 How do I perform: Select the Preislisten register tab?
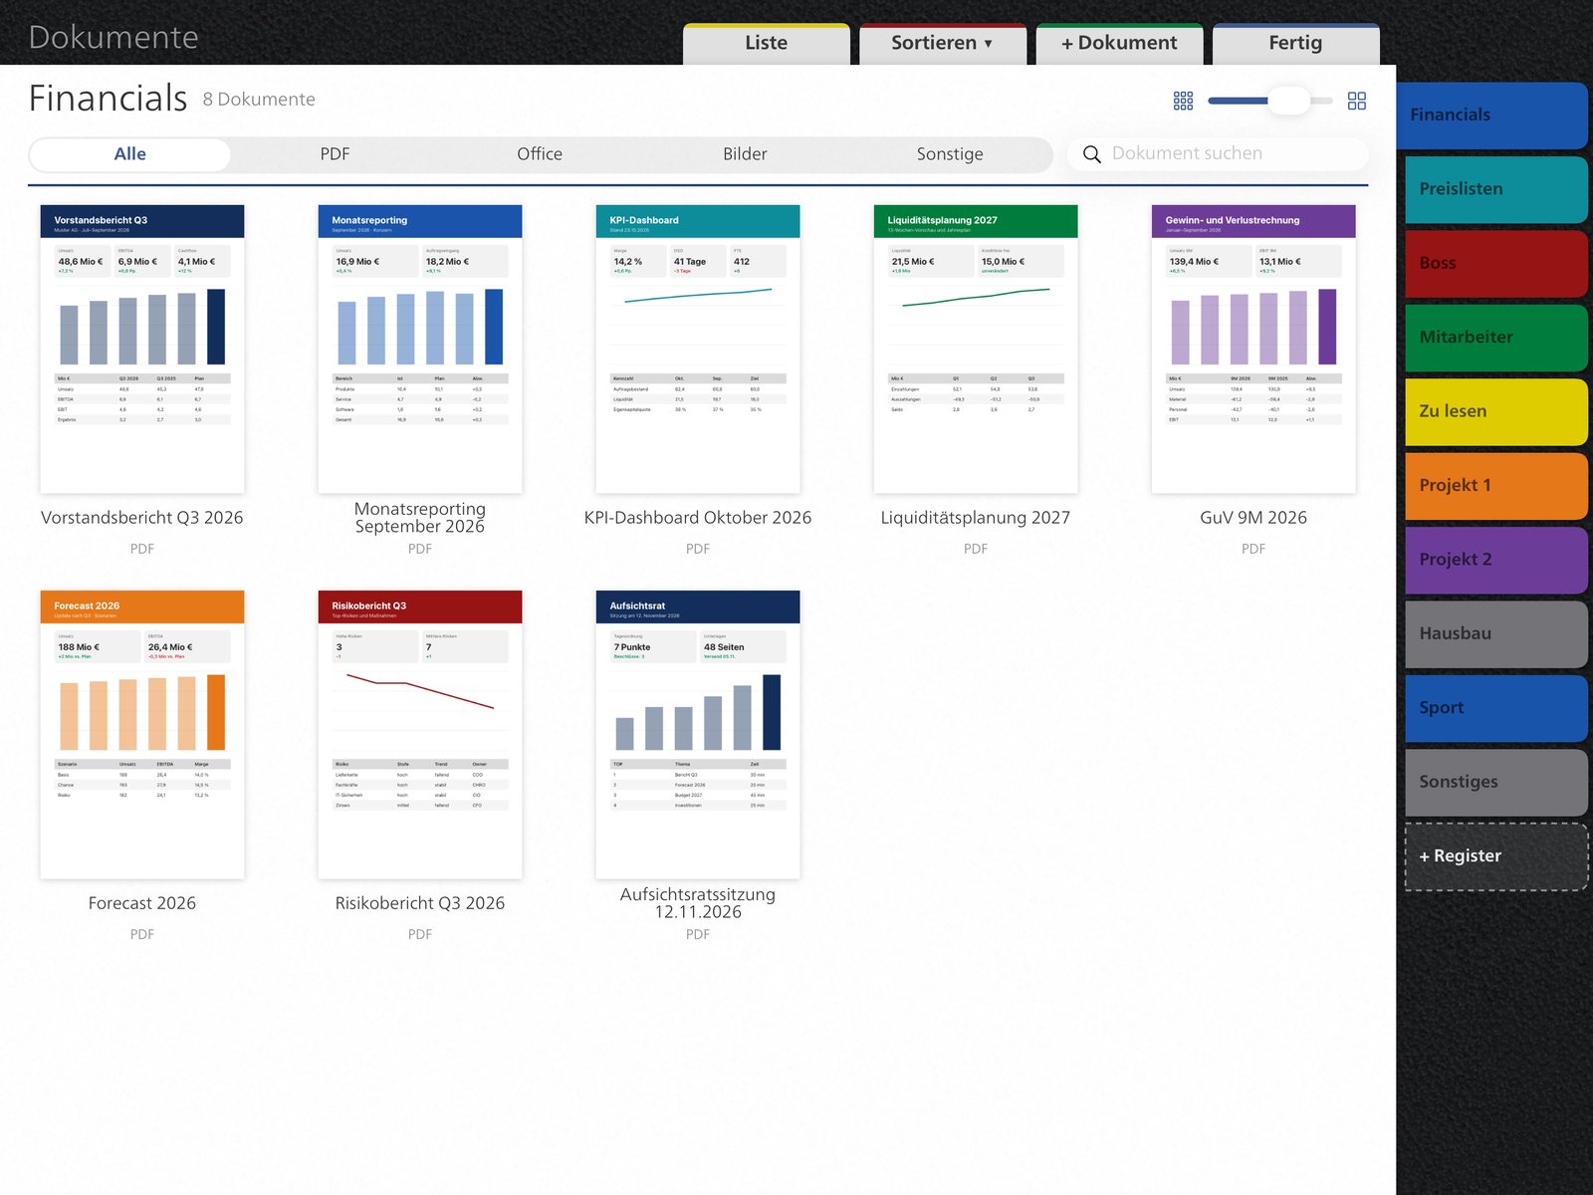1496,189
